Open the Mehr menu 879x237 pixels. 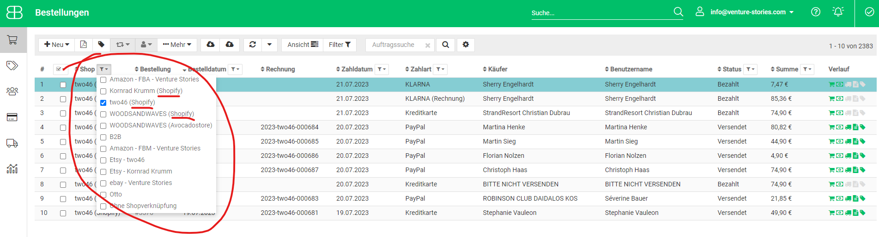(177, 45)
